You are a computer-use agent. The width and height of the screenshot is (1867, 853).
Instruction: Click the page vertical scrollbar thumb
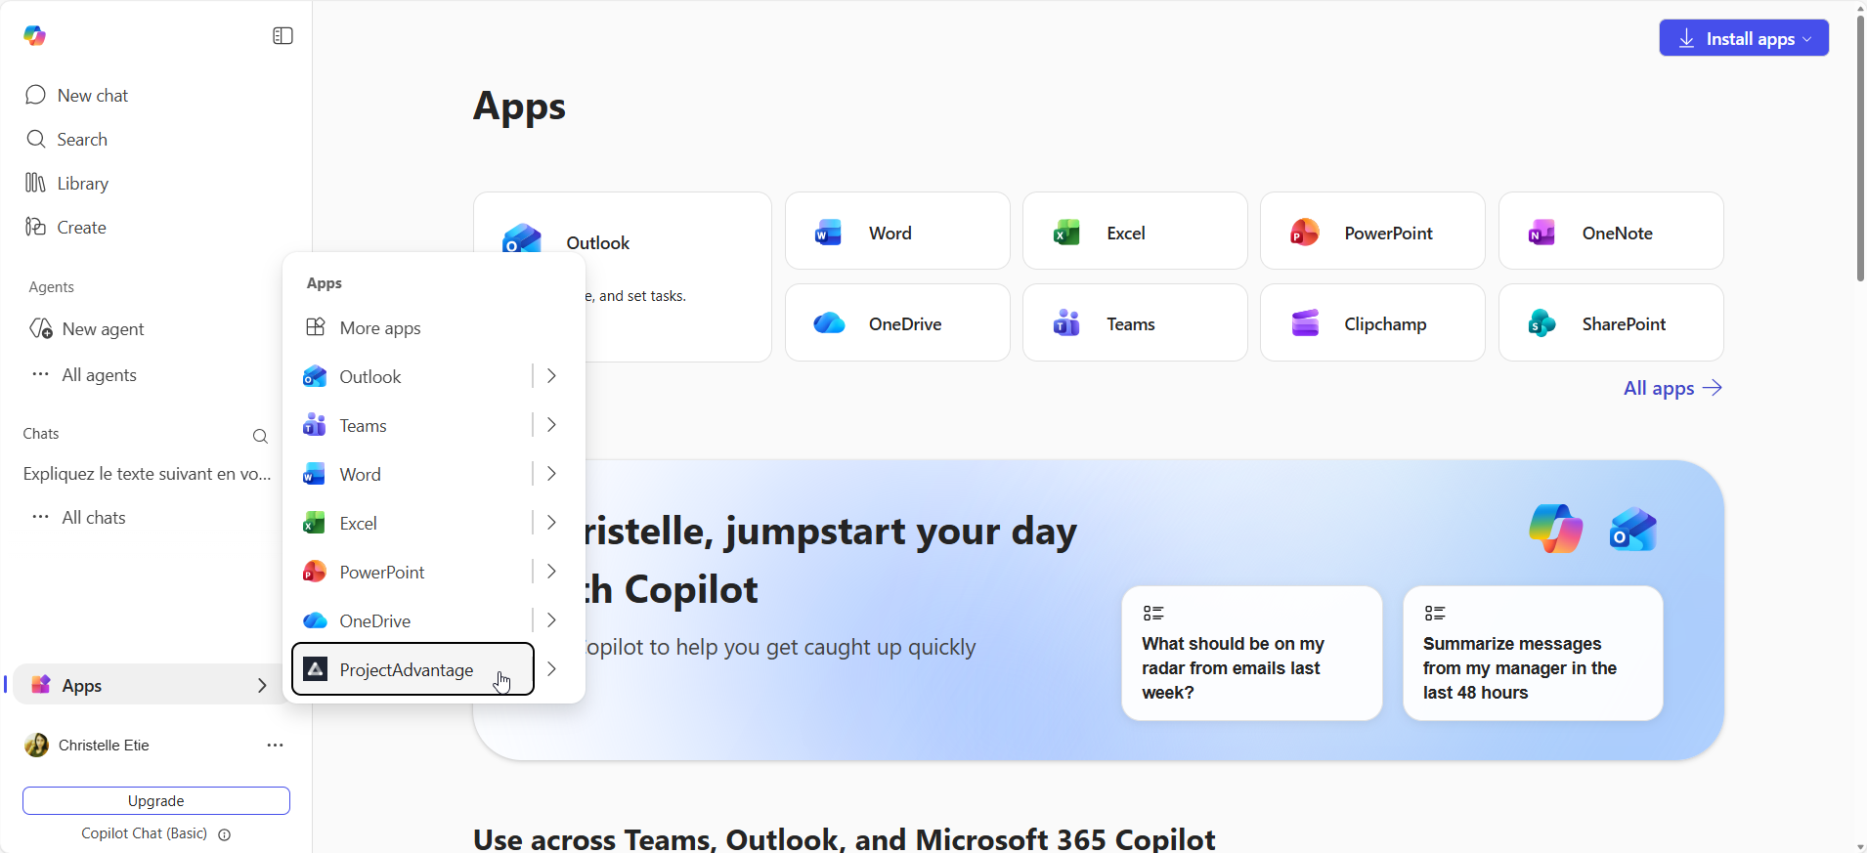1860,148
